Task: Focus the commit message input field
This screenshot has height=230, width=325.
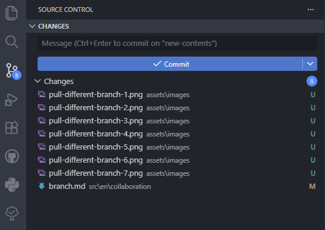Action: point(177,43)
